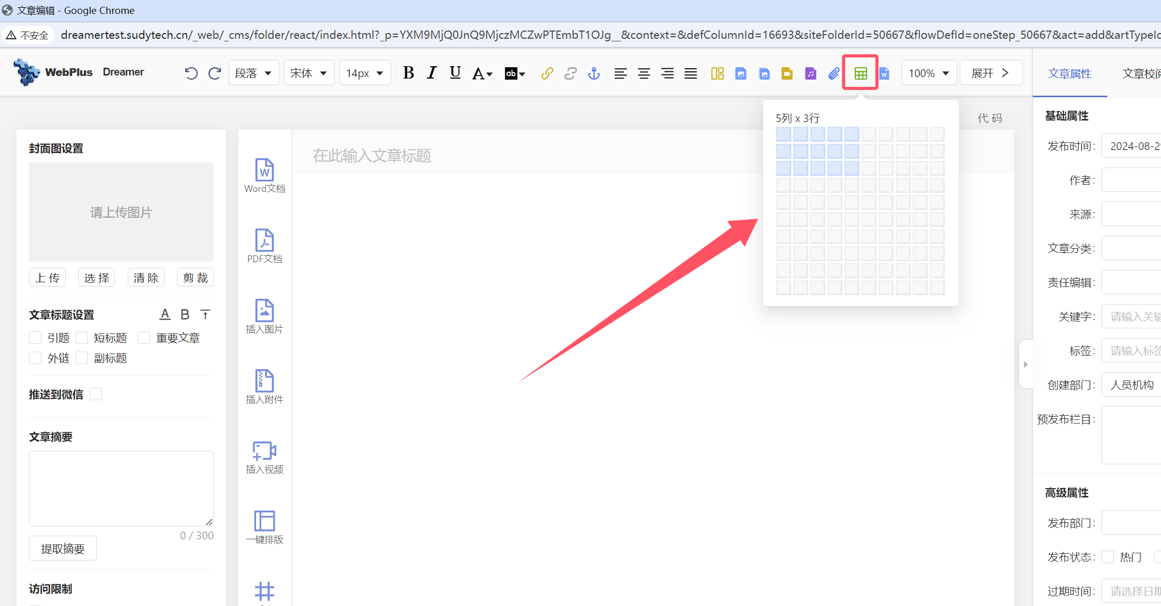Click the green insert table icon
The height and width of the screenshot is (606, 1161).
click(x=860, y=73)
